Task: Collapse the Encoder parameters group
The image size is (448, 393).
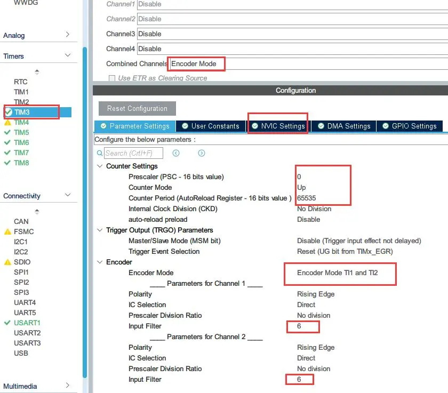Action: pos(99,262)
